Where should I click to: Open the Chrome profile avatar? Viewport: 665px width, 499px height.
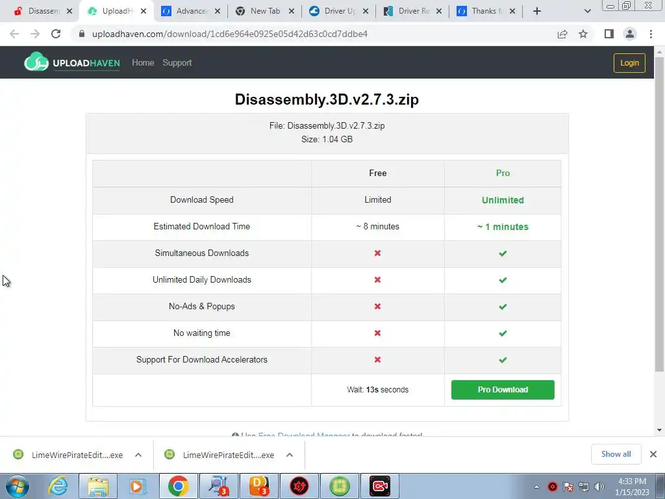pos(630,34)
